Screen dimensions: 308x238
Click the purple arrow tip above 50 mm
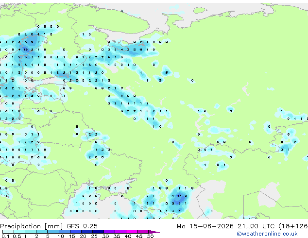(154, 232)
